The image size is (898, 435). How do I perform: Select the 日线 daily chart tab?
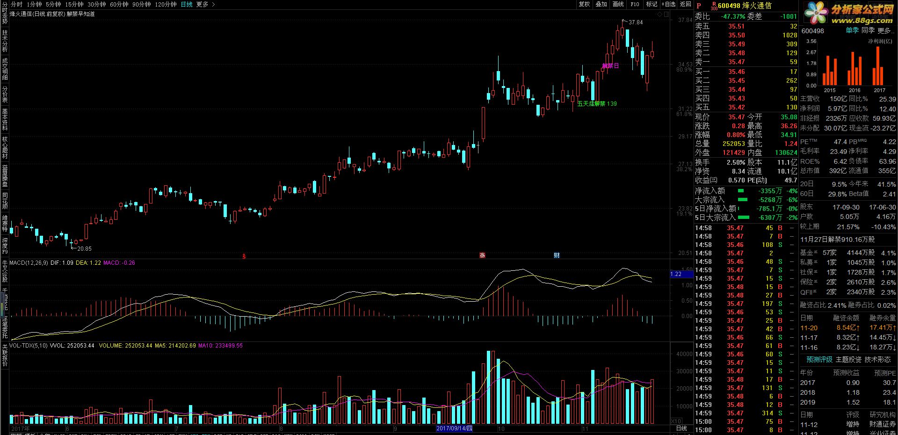click(x=187, y=4)
